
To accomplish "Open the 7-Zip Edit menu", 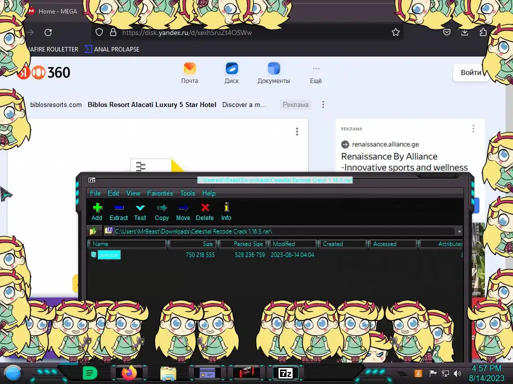I will (113, 193).
